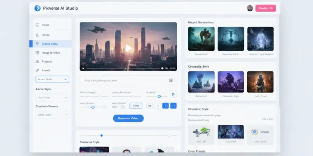
Task: Click the Generate Video button
Action: point(128,118)
